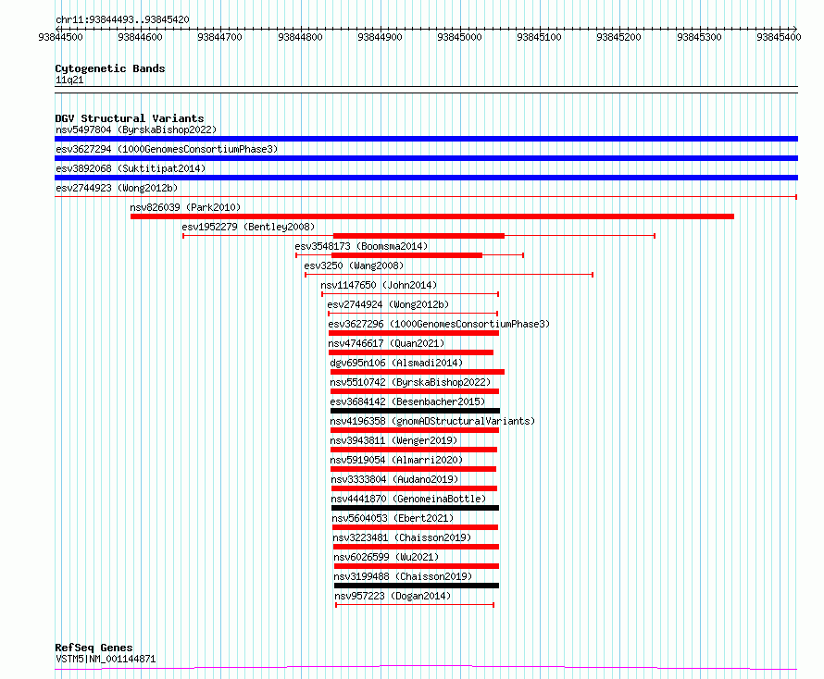
Task: Select nsv4441870 (GenomeinaBottle) variant label
Action: pos(408,499)
